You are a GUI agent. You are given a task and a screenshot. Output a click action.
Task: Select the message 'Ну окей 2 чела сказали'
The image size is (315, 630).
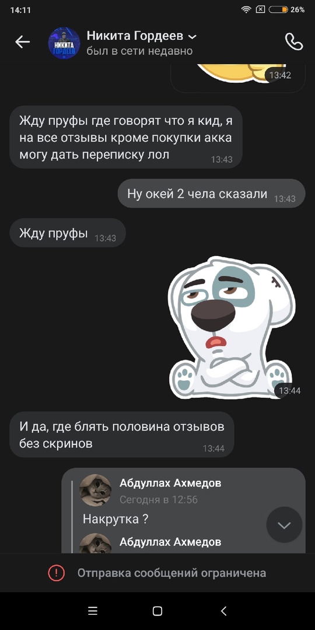pyautogui.click(x=211, y=194)
